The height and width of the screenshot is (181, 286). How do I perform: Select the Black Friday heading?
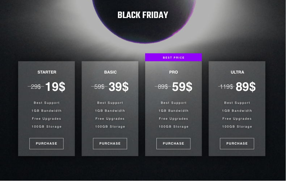coord(143,15)
